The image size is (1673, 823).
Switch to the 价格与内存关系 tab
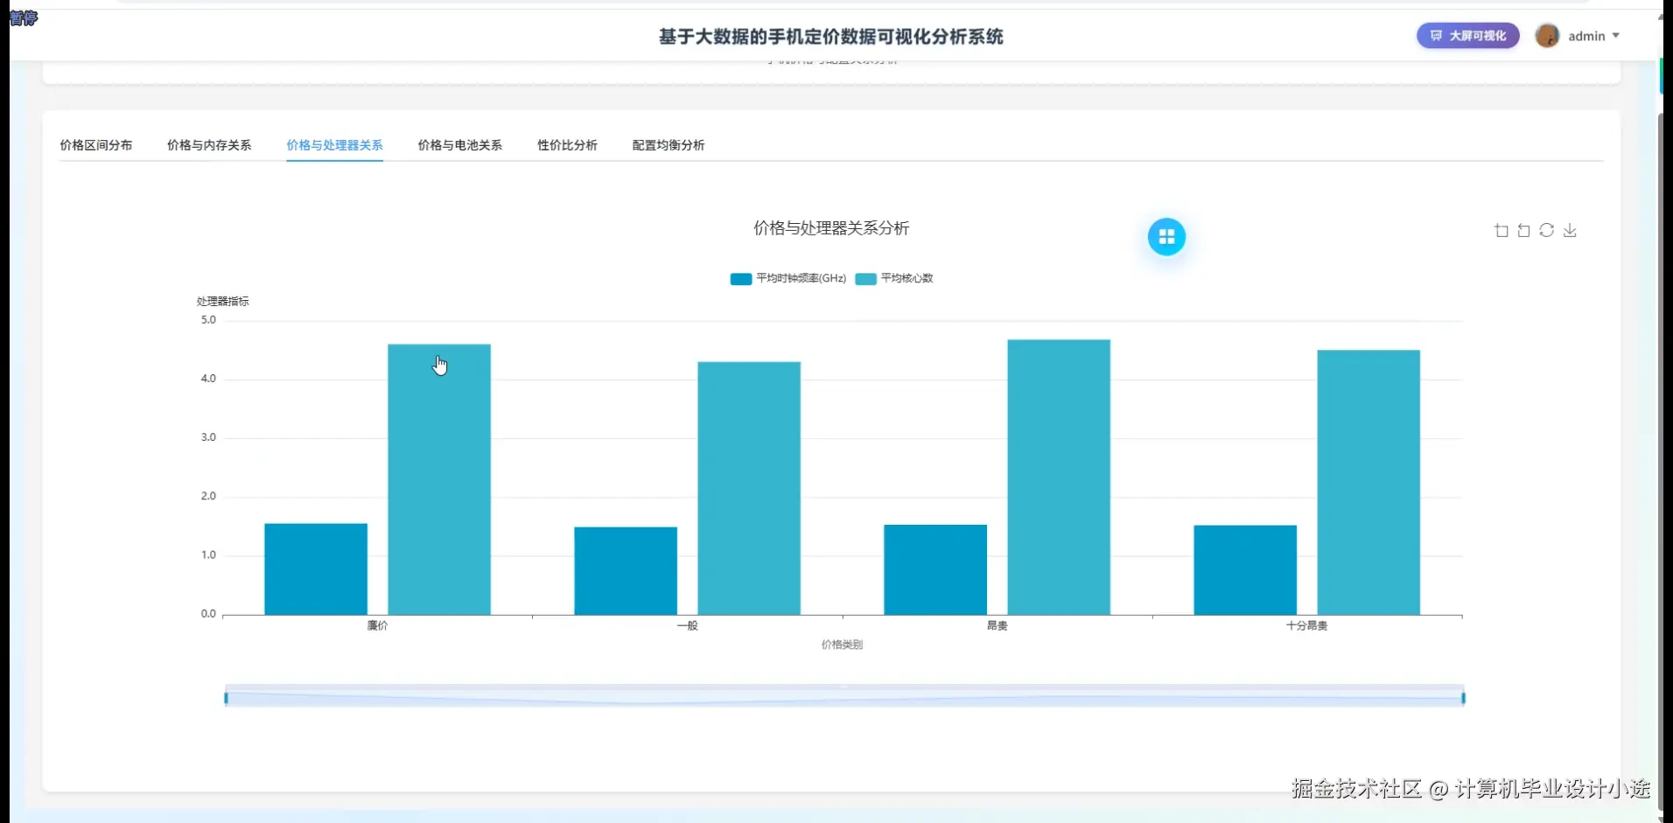209,145
